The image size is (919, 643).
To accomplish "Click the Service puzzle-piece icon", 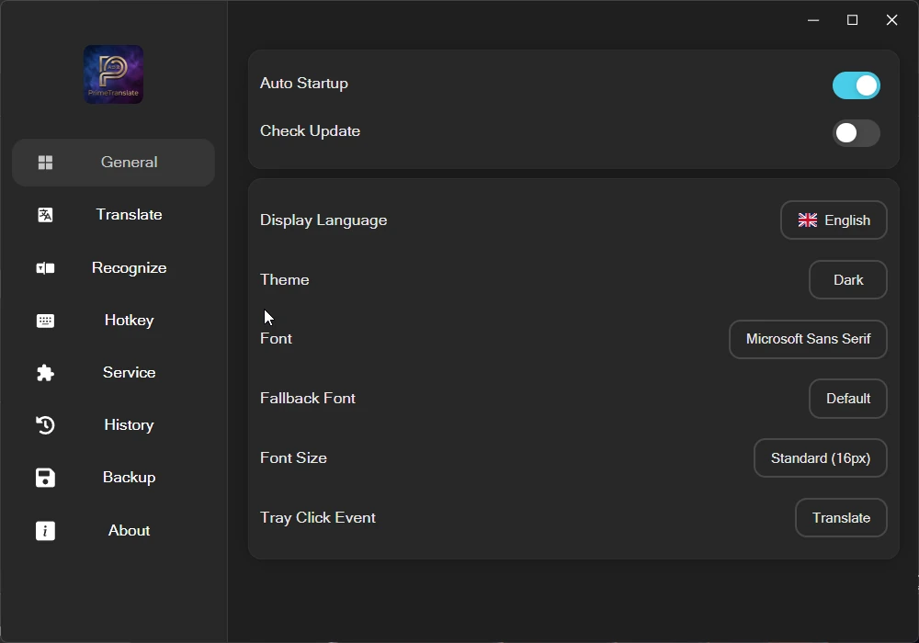I will pos(45,373).
